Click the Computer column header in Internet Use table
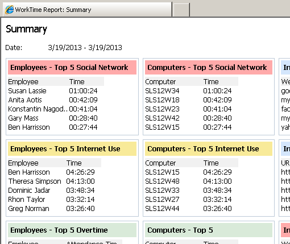The image size is (290, 244). [160, 163]
